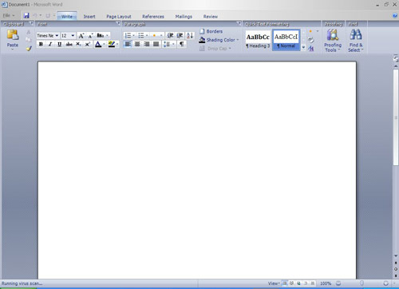
Task: Click the zoom slider handle
Action: click(361, 283)
